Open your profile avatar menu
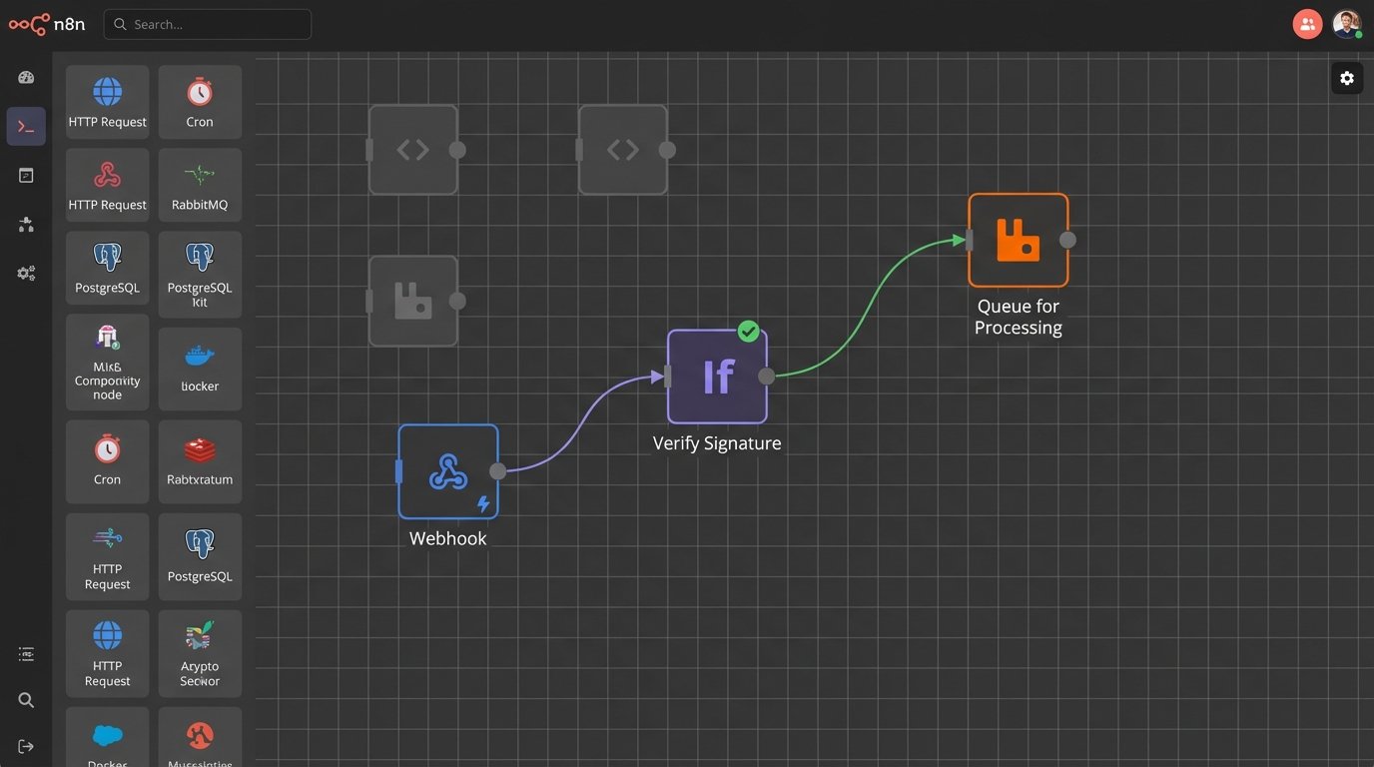 click(x=1345, y=23)
